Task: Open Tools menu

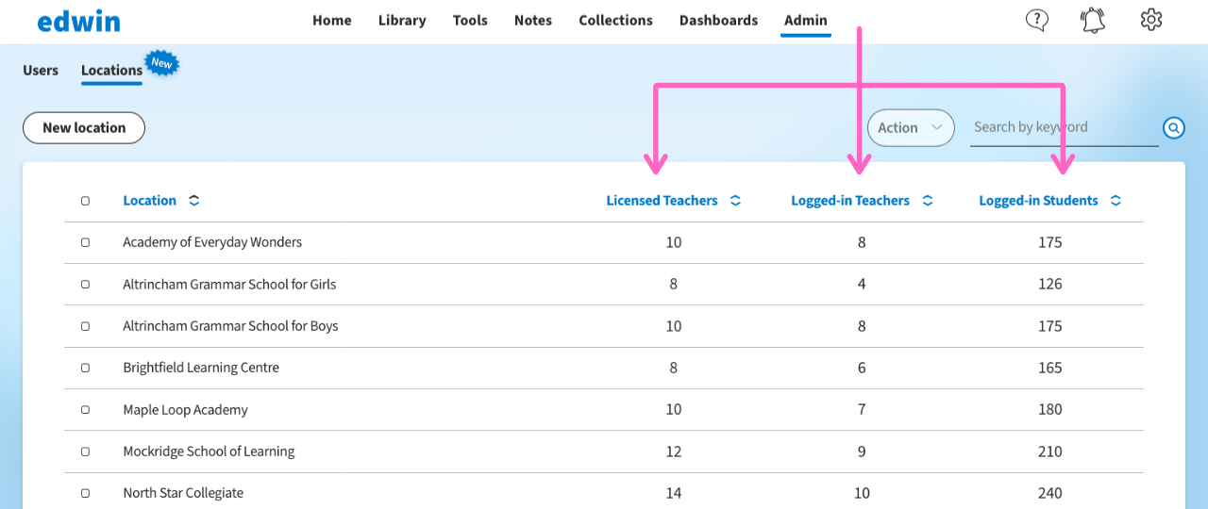Action: coord(470,20)
